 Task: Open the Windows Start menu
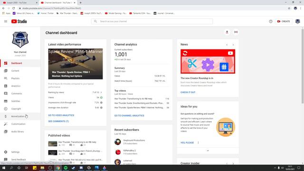pos(4,168)
